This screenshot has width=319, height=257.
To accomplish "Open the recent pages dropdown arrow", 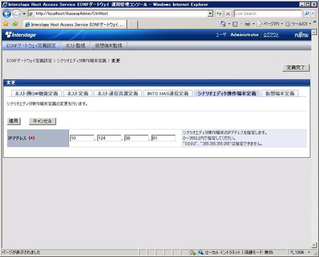I will pyautogui.click(x=24, y=14).
